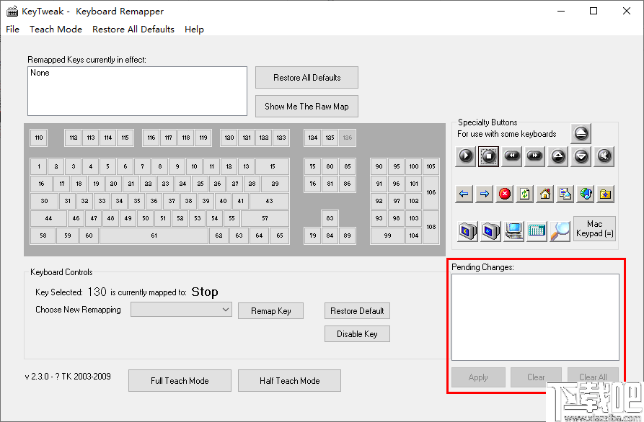
Task: Click the Search magnifier specialty button
Action: click(561, 230)
